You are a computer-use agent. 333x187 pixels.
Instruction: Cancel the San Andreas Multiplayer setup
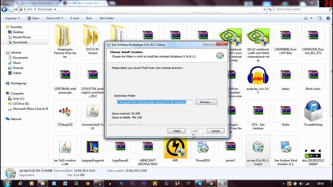coord(215,131)
